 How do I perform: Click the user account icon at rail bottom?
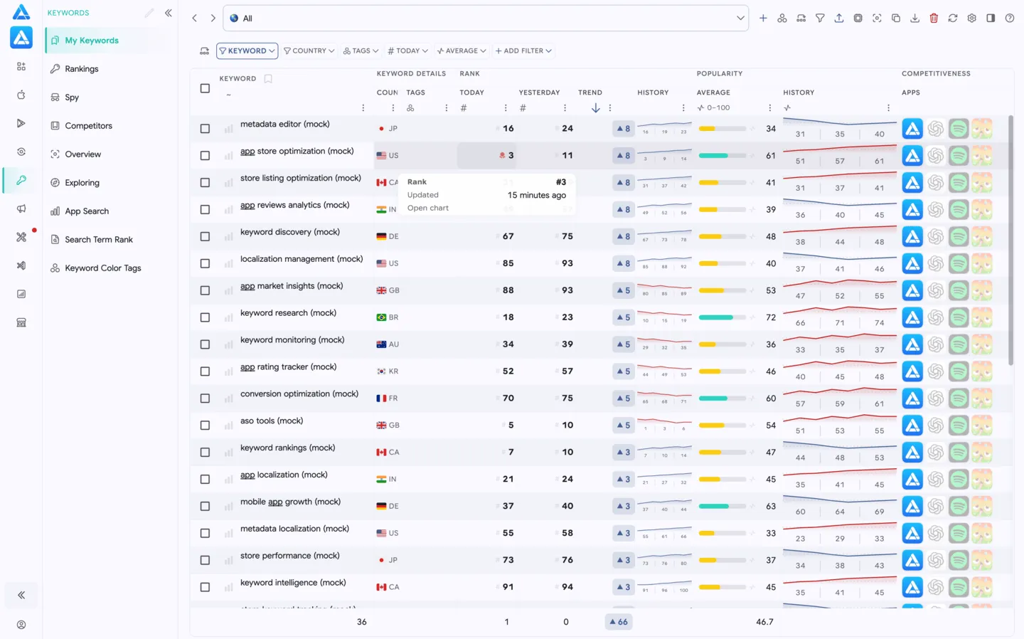(21, 625)
